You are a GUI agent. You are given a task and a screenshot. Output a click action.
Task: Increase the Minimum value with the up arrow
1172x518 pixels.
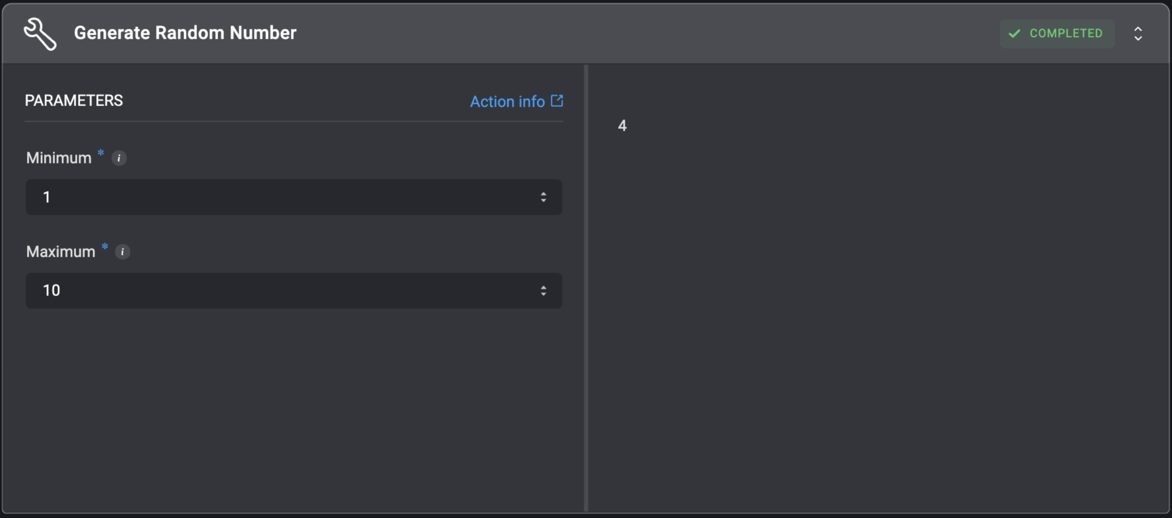coord(544,193)
